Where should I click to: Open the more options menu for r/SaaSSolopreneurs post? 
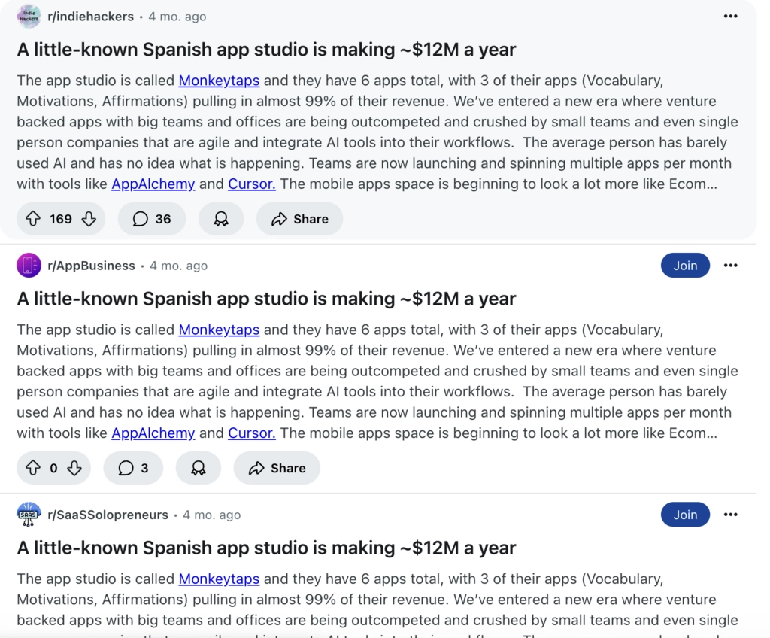[730, 515]
